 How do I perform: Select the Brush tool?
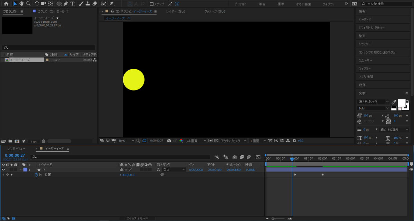pyautogui.click(x=81, y=4)
